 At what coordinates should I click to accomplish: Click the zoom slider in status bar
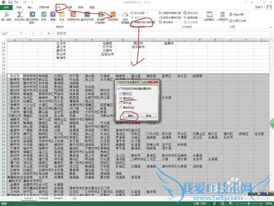pyautogui.click(x=249, y=203)
